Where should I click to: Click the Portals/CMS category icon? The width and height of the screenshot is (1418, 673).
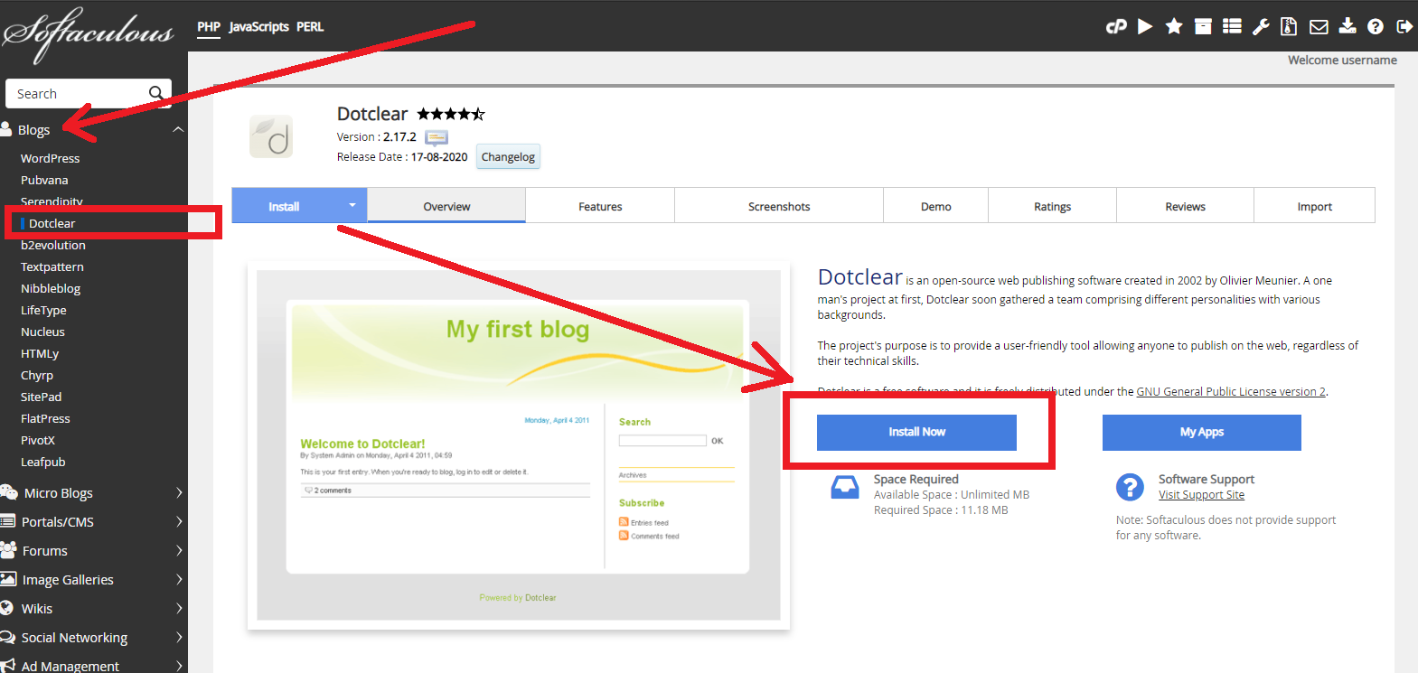(x=8, y=521)
